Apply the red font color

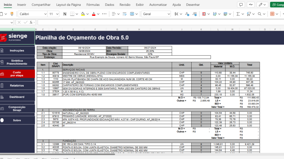pos(94,14)
